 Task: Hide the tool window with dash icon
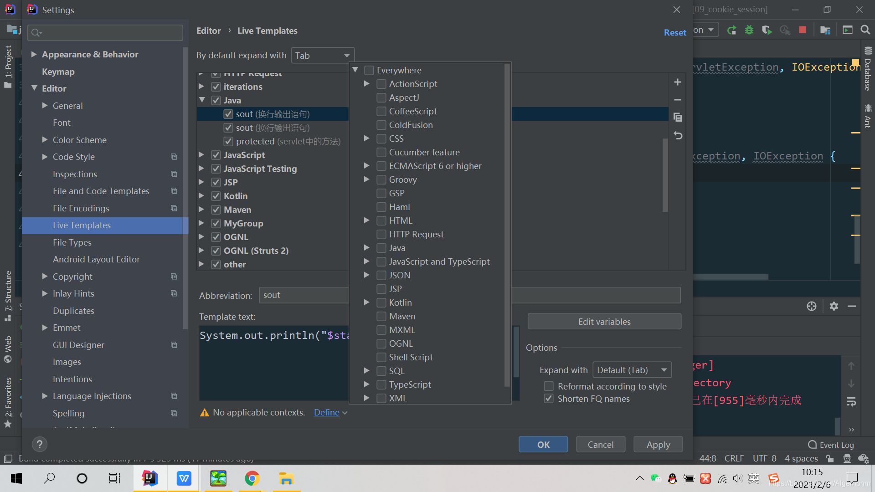[x=852, y=306]
